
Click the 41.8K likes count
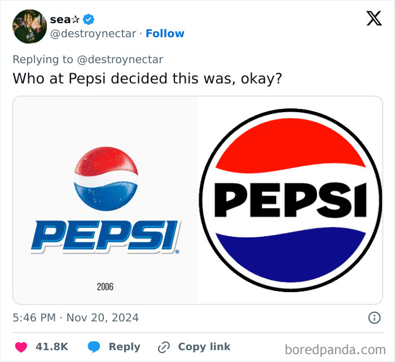point(52,347)
